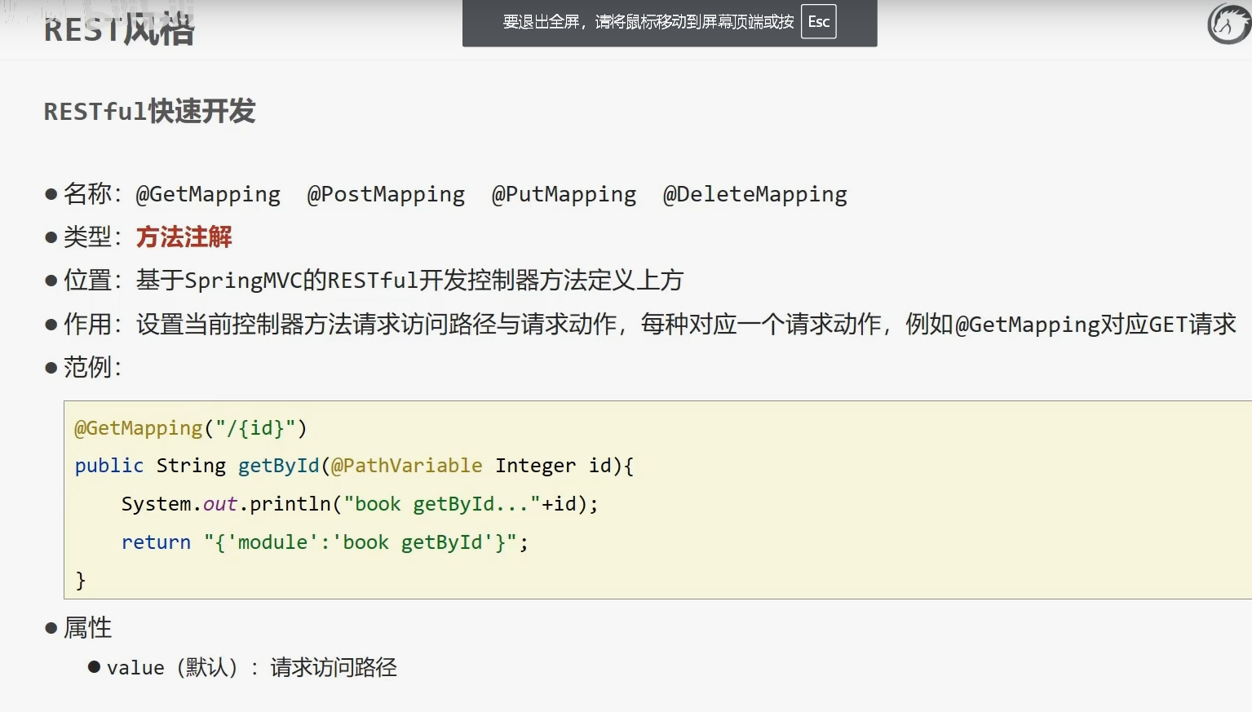Click the @DeleteMapping annotation name
The width and height of the screenshot is (1252, 712).
[x=754, y=194]
